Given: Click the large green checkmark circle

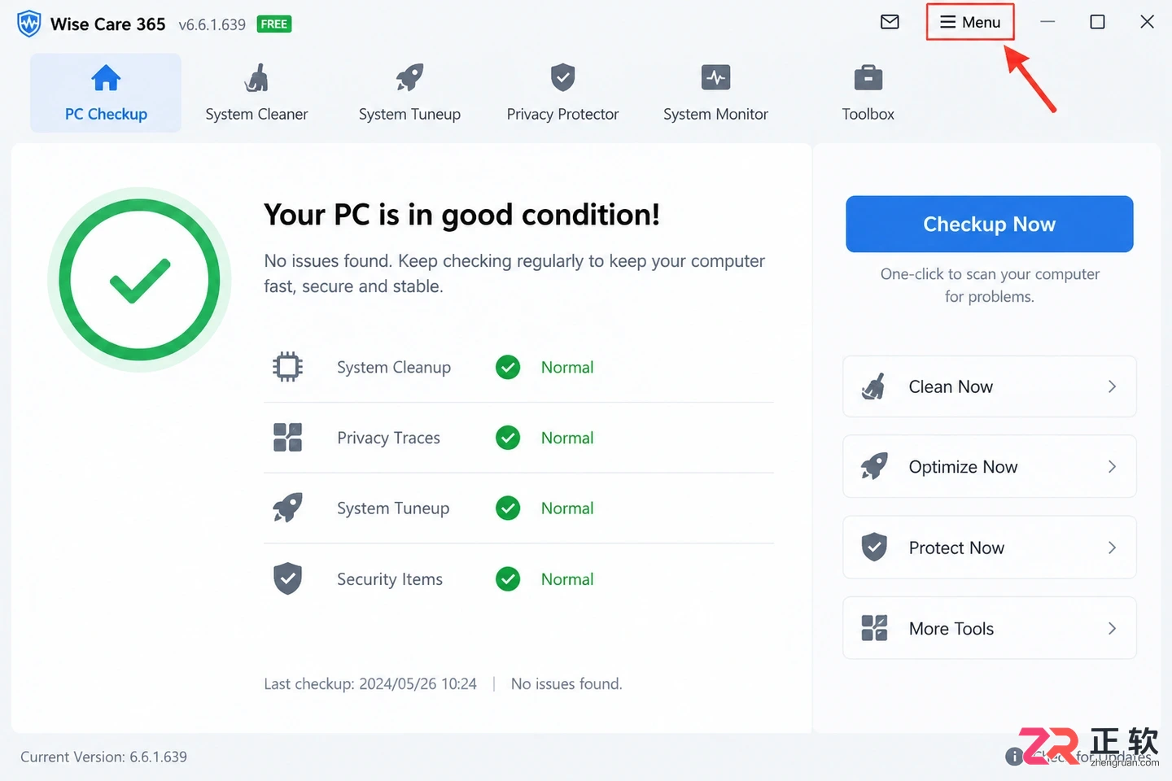Looking at the screenshot, I should (139, 280).
